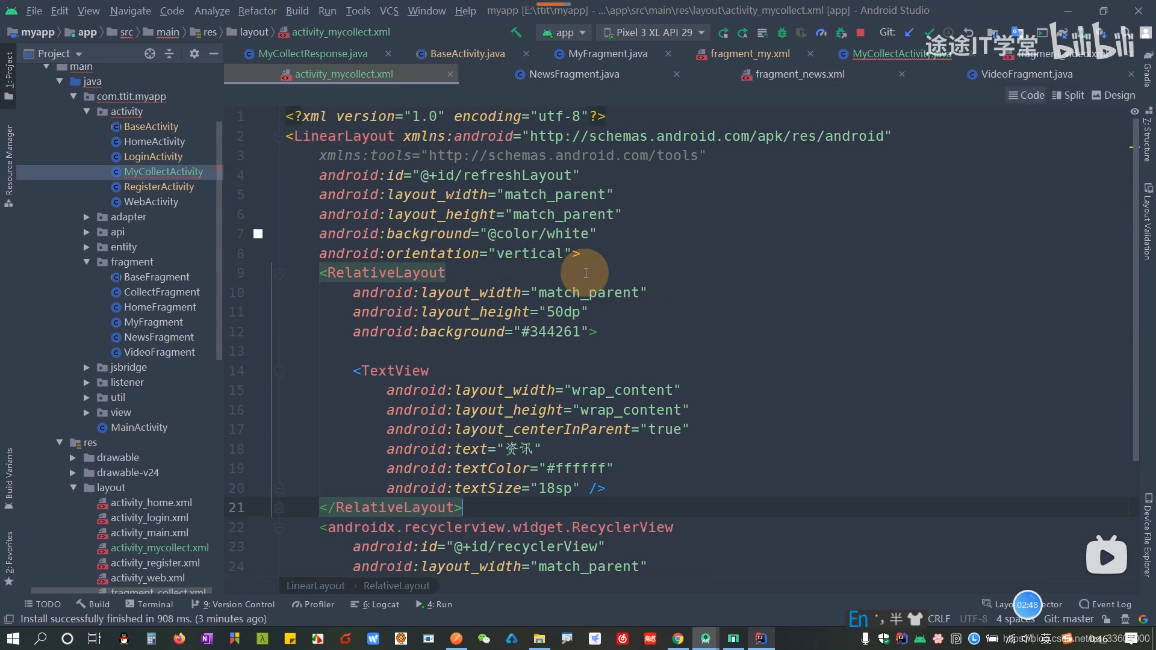Click the Profile app gauge icon

pyautogui.click(x=821, y=32)
